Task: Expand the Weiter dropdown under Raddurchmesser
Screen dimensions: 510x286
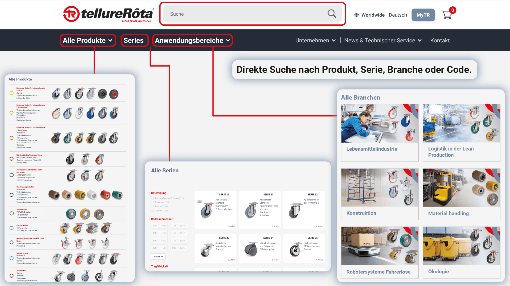Action: [158, 257]
